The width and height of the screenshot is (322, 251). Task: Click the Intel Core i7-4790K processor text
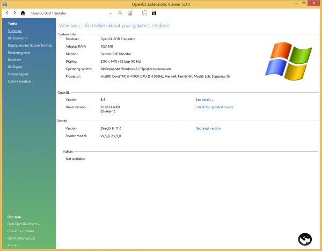165,76
